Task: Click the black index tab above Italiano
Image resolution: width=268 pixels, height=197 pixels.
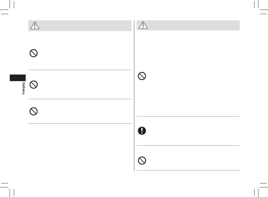Action: click(17, 78)
